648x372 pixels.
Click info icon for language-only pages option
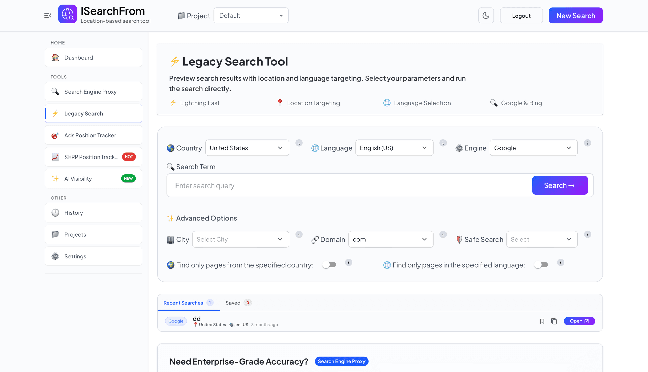[x=561, y=262]
